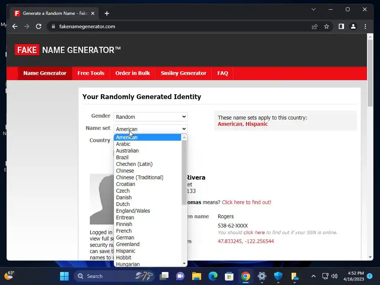This screenshot has height=285, width=380.
Task: Click the page scrollbar down arrow
Action: point(370,257)
